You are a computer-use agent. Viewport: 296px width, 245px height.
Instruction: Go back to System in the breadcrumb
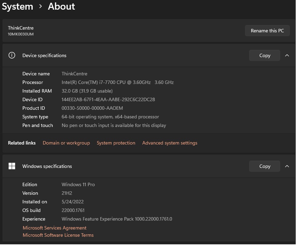coord(18,7)
